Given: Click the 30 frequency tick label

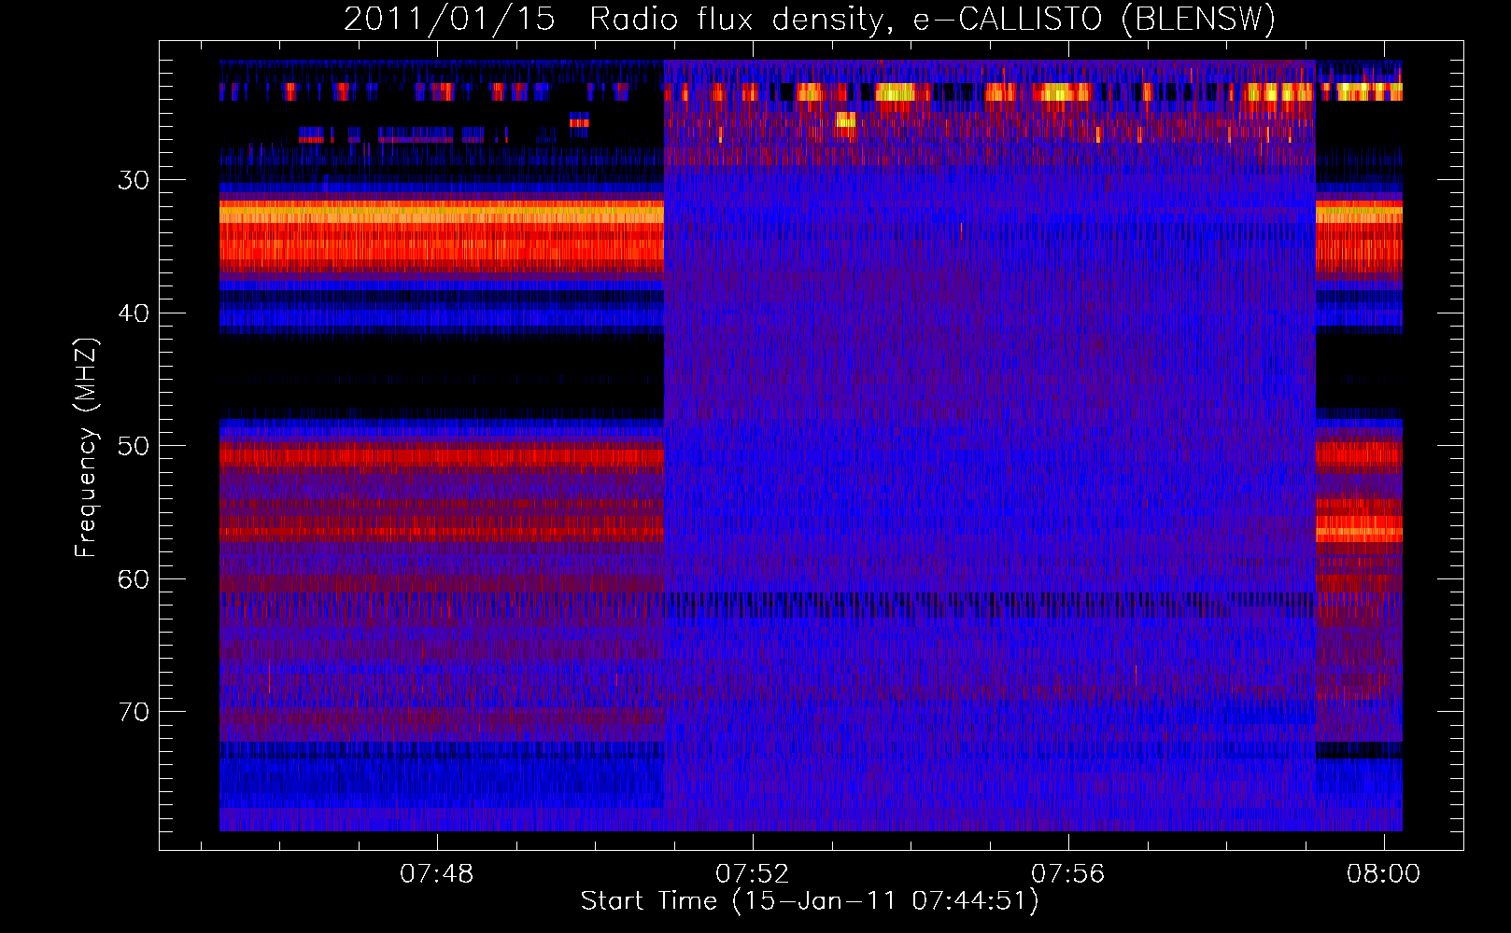Looking at the screenshot, I should (x=134, y=180).
